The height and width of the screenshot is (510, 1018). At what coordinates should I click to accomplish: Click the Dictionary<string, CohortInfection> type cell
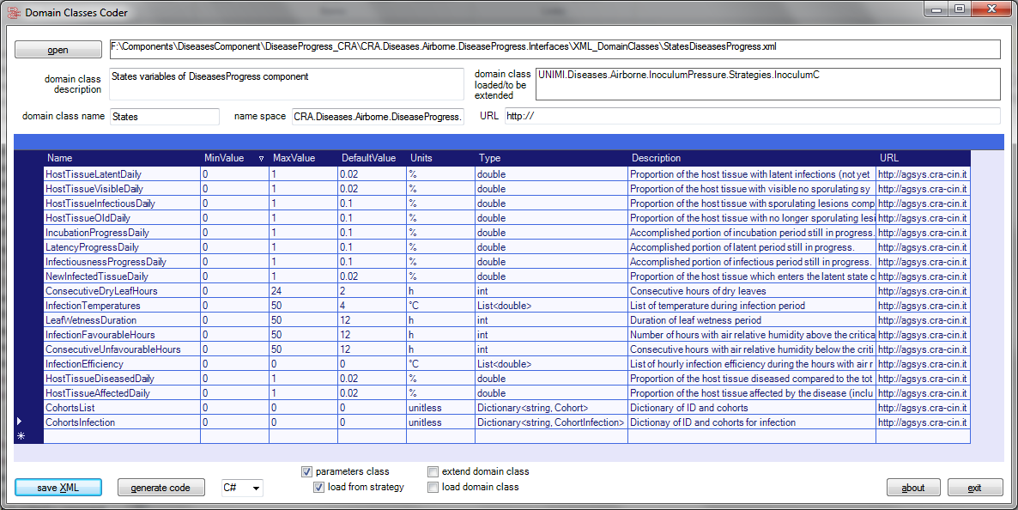(x=551, y=422)
